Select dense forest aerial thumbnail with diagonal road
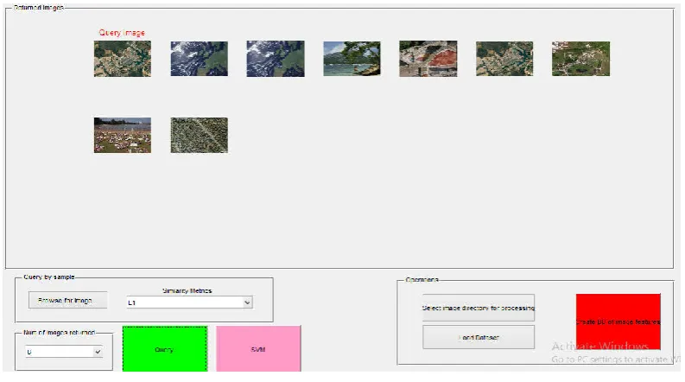This screenshot has width=685, height=382. tap(200, 135)
